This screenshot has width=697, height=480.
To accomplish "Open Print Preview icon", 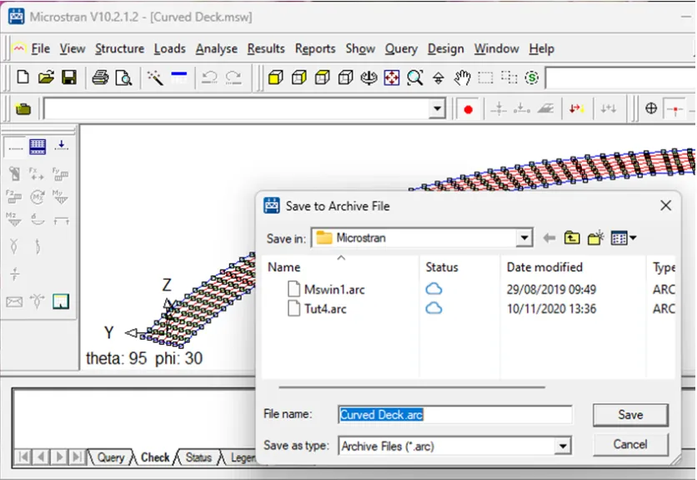I will pos(123,78).
